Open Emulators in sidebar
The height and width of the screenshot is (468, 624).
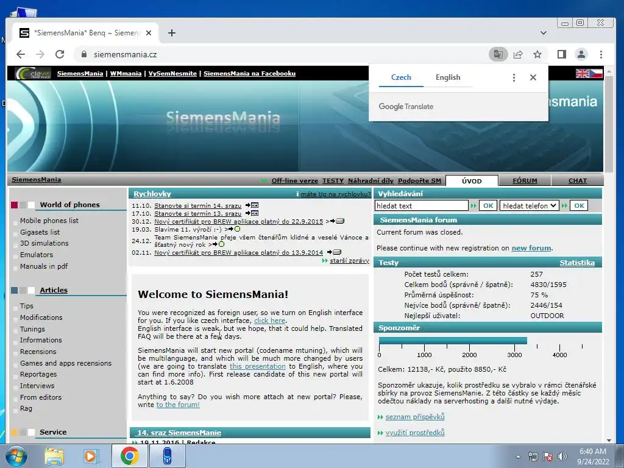point(37,255)
